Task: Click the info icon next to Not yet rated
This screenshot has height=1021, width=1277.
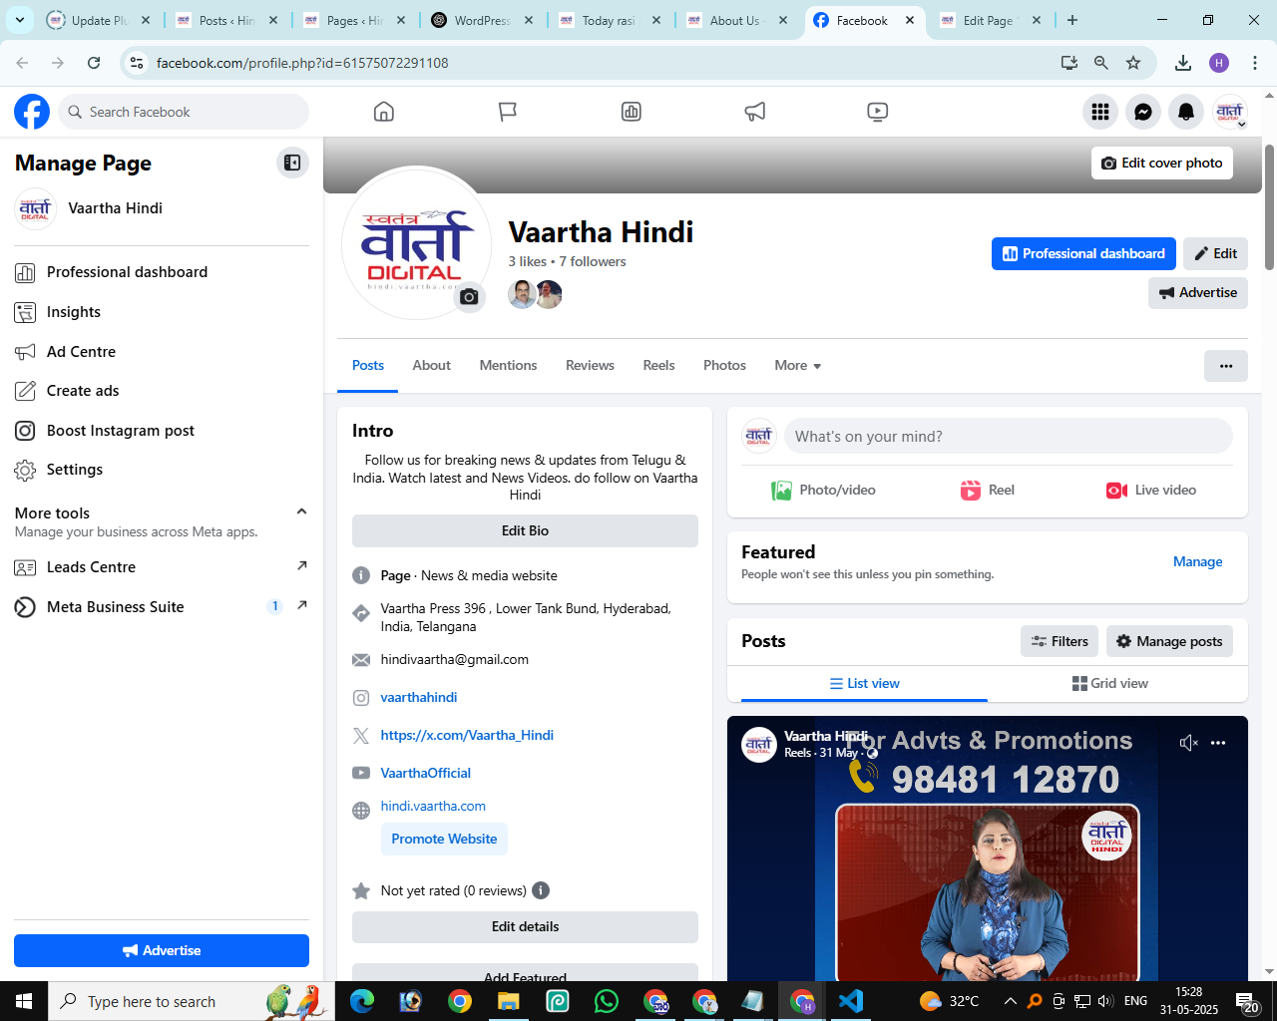Action: coord(541,890)
